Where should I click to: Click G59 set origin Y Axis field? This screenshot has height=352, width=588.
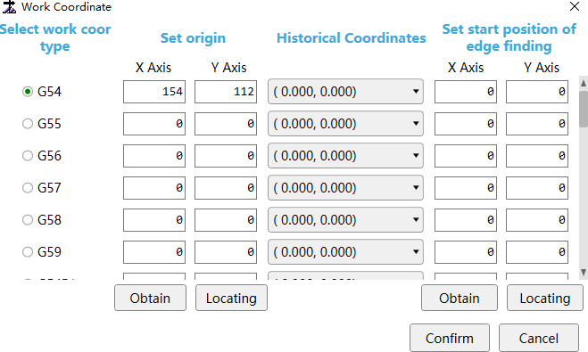tap(226, 252)
